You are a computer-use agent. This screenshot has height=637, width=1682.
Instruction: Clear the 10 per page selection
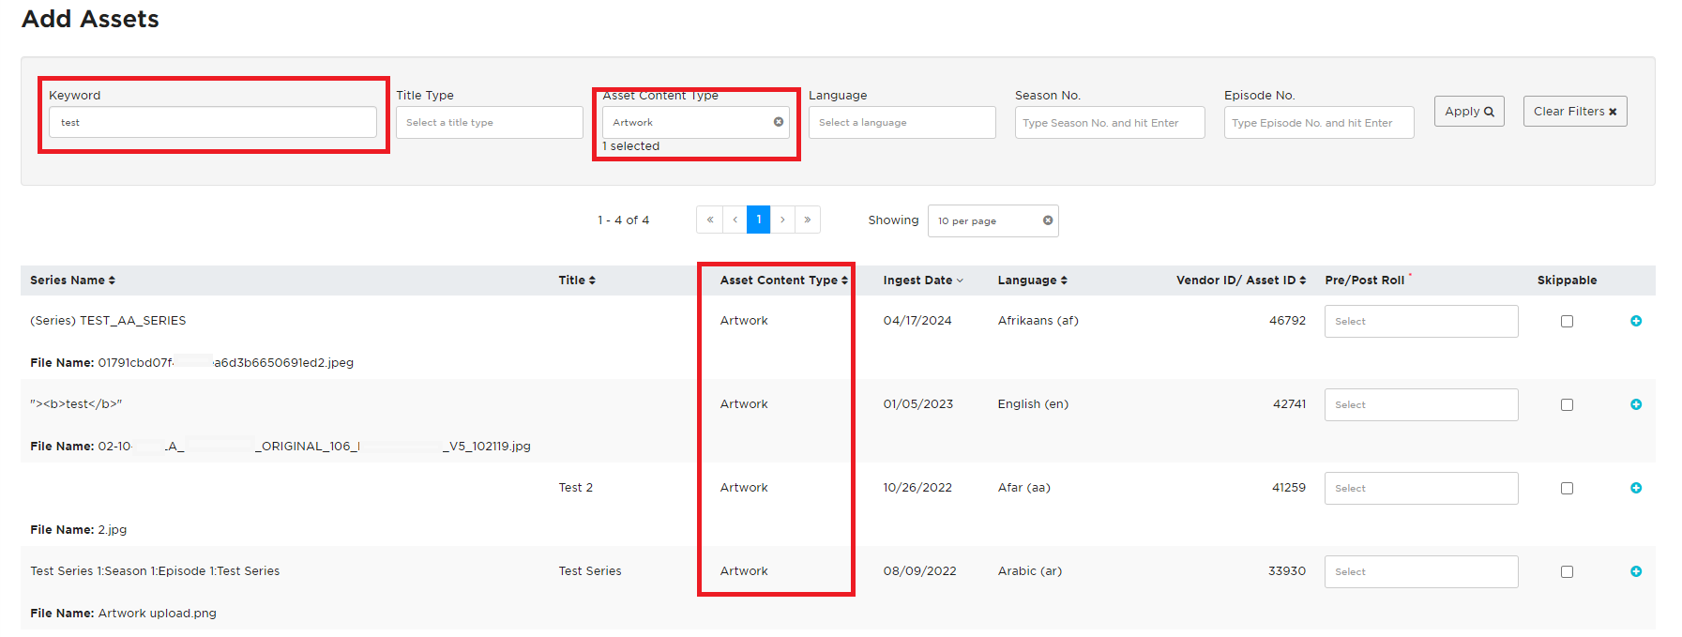(1048, 220)
